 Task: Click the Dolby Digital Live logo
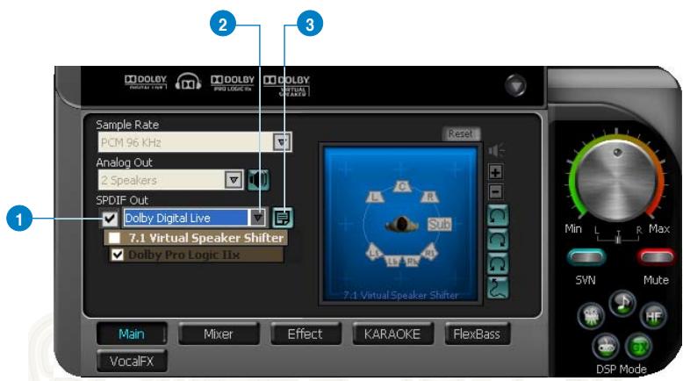(146, 82)
